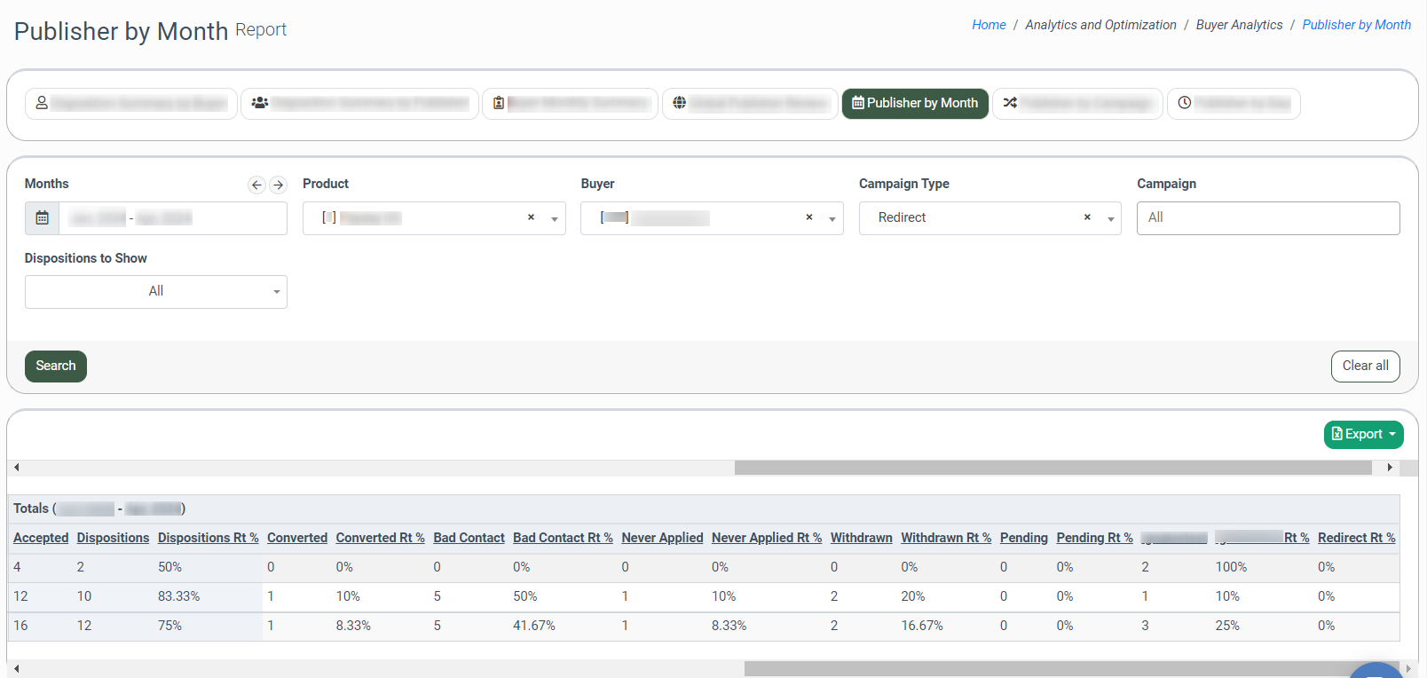Screen dimensions: 1427x678
Task: Click the next months arrow icon
Action: point(278,185)
